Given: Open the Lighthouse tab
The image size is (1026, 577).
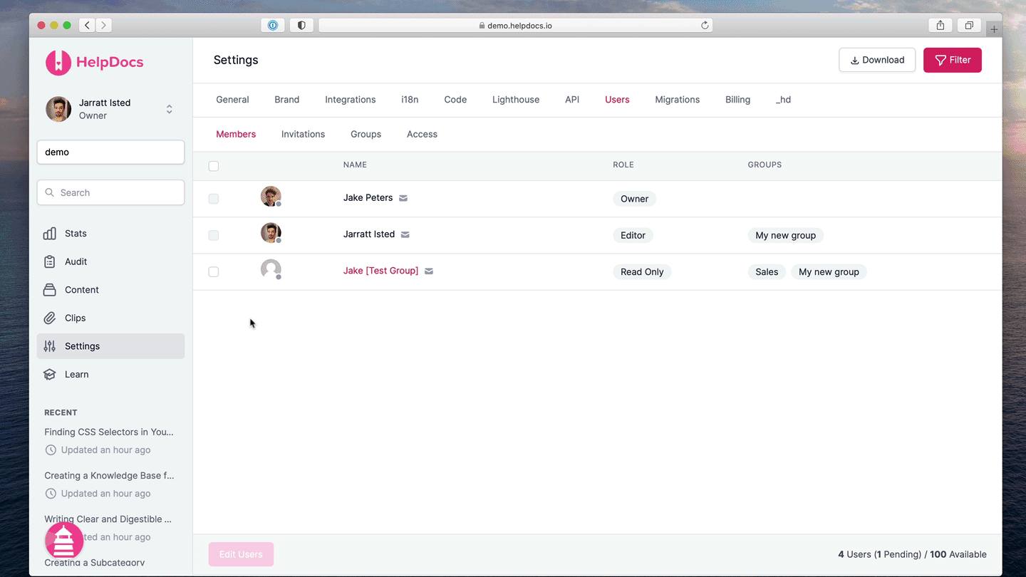Looking at the screenshot, I should pos(516,100).
